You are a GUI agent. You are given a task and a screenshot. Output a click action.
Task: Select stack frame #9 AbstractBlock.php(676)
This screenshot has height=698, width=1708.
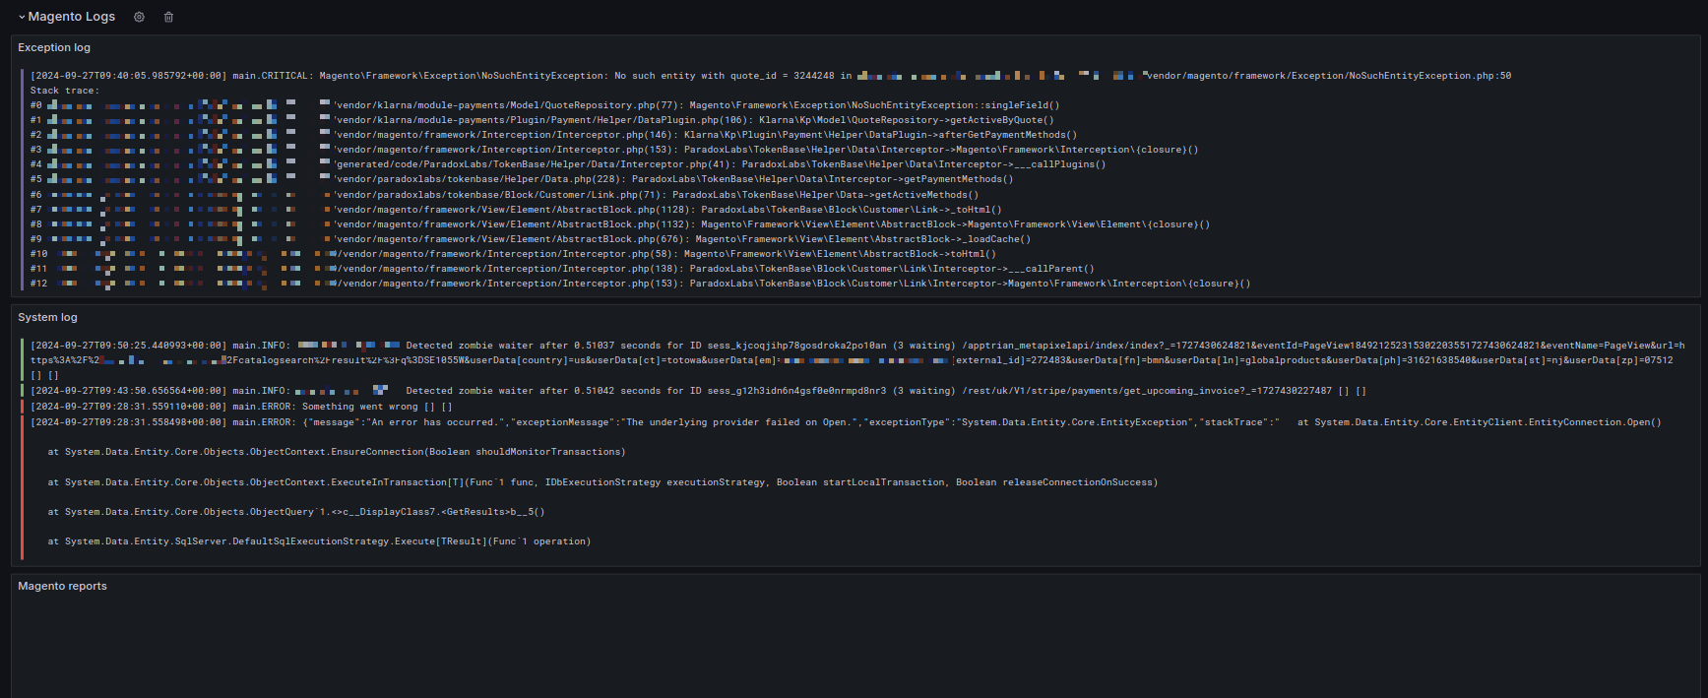coord(531,239)
